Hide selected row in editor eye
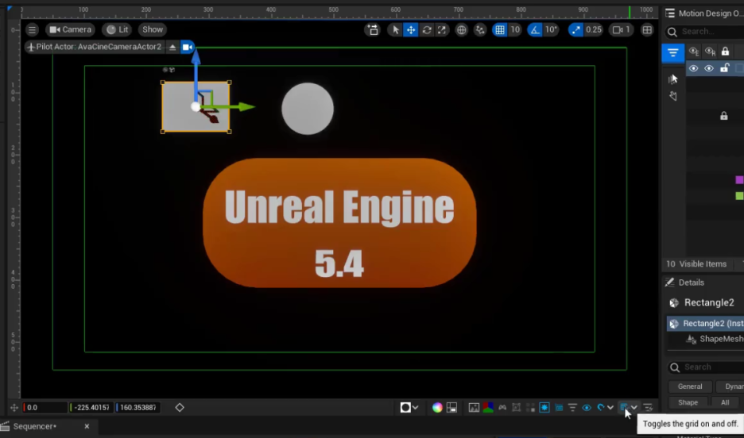The height and width of the screenshot is (438, 744). pyautogui.click(x=693, y=69)
